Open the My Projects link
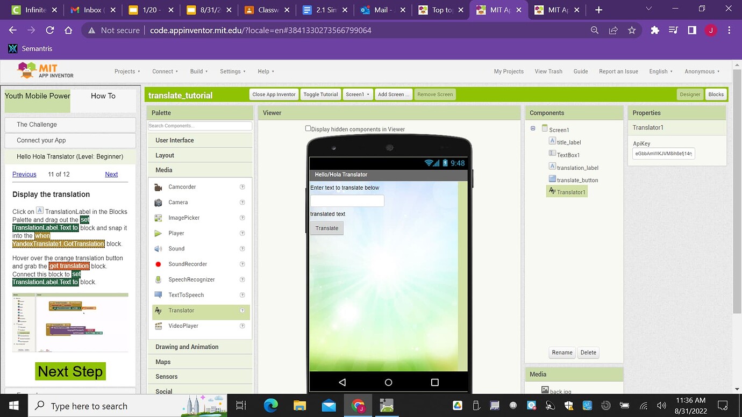This screenshot has height=417, width=742. 508,71
